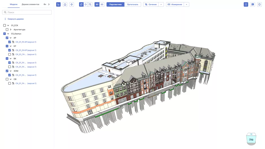Image resolution: width=265 pixels, height=149 pixels.
Task: Open the Сечение dropdown arrow
Action: click(x=161, y=5)
